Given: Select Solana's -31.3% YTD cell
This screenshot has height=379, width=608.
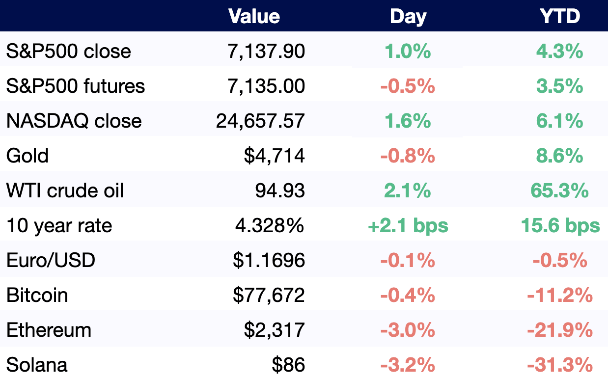Looking at the screenshot, I should pyautogui.click(x=560, y=365).
